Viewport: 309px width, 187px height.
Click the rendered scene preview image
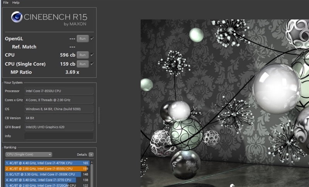coord(224,100)
